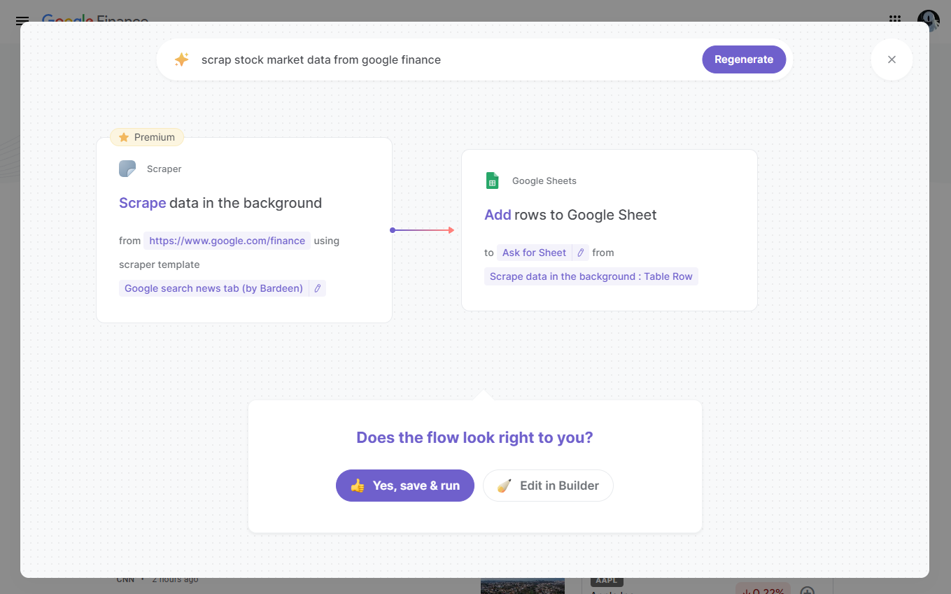Click the Google account avatar

point(929,20)
